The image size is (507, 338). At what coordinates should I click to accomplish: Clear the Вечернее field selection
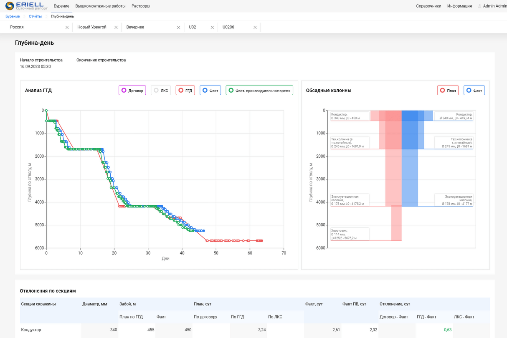point(179,28)
